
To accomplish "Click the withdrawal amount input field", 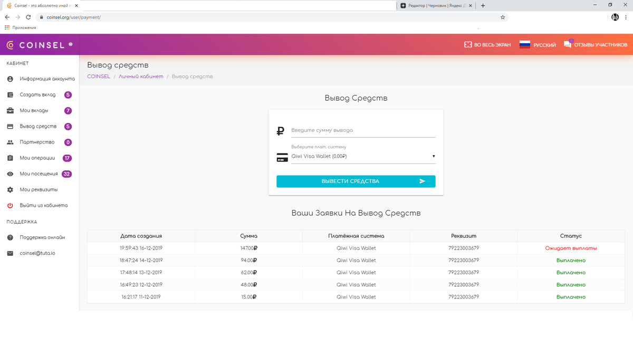I will coord(364,130).
